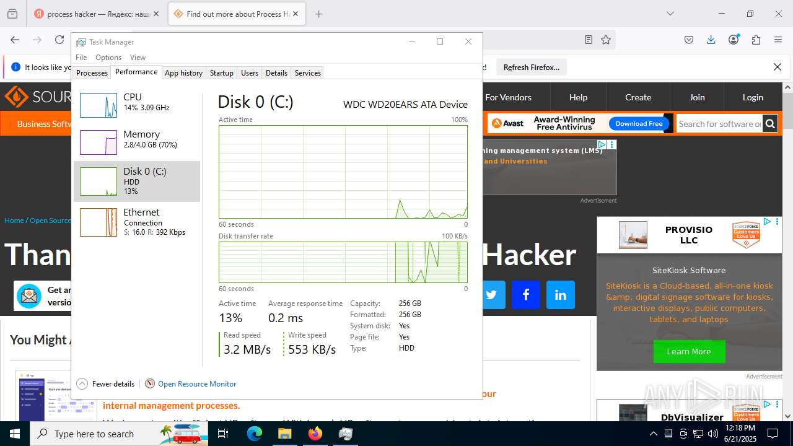
Task: Open Firefox account icon
Action: pos(734,40)
